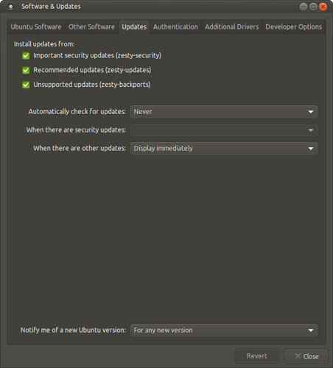Open the Developer Options tab

[x=294, y=26]
